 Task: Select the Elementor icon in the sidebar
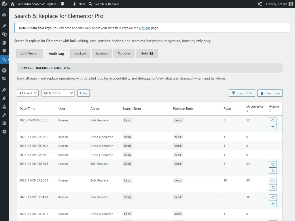click(4, 70)
